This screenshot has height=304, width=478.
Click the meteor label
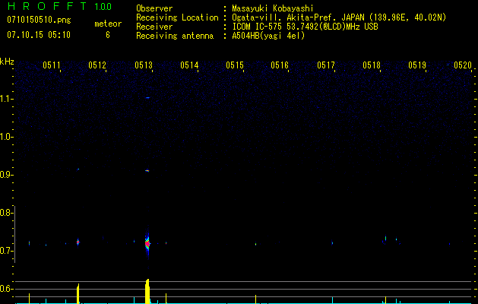108,24
